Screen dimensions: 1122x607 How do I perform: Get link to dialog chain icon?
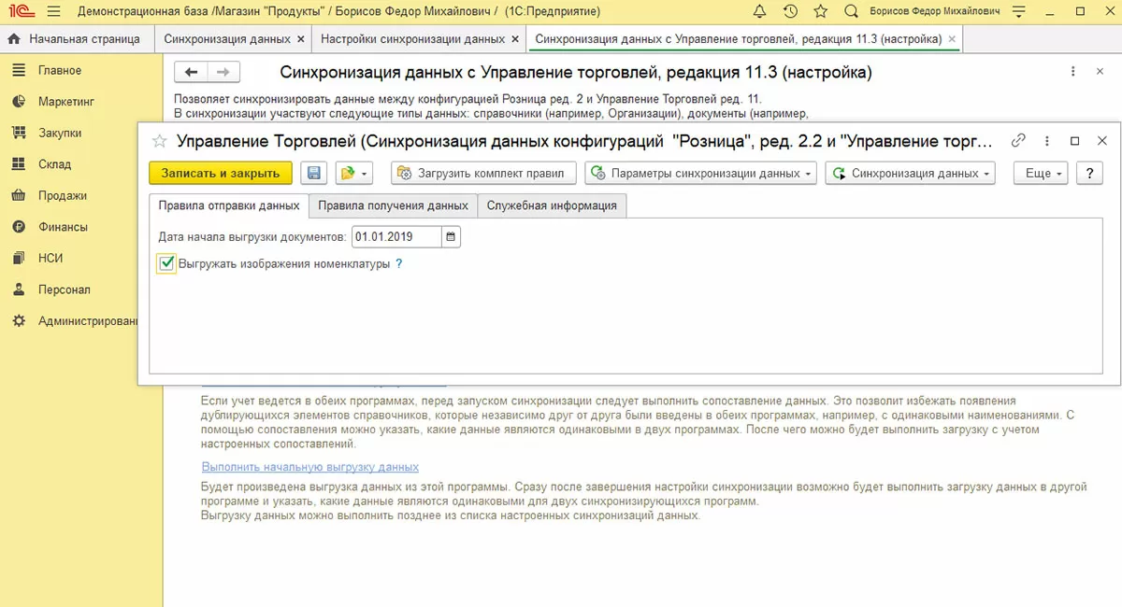pyautogui.click(x=1018, y=140)
